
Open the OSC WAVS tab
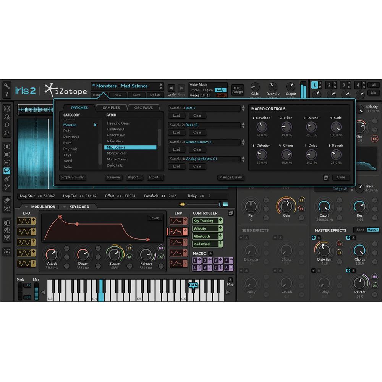coord(143,108)
